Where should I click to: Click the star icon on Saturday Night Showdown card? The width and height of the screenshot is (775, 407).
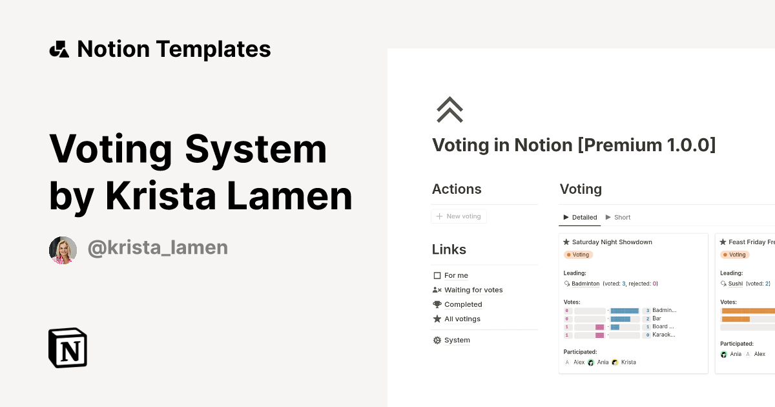pyautogui.click(x=566, y=242)
